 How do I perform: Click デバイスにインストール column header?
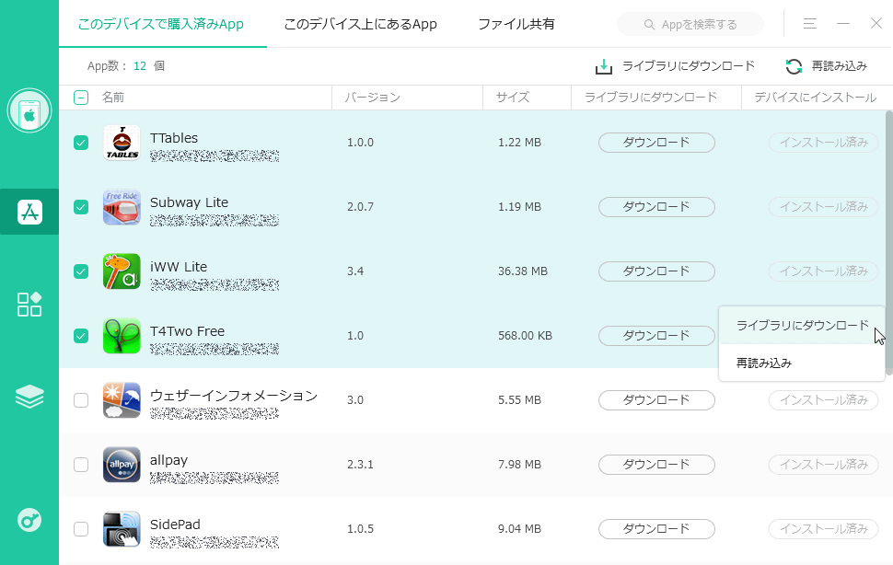tap(816, 98)
